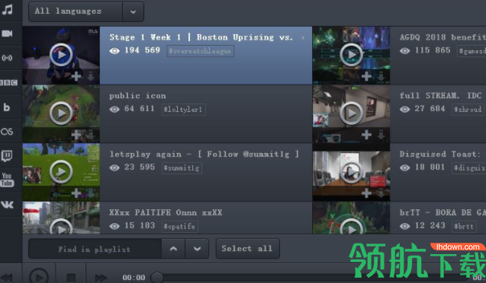
Task: Open the Twitch sidebar source
Action: [7, 156]
